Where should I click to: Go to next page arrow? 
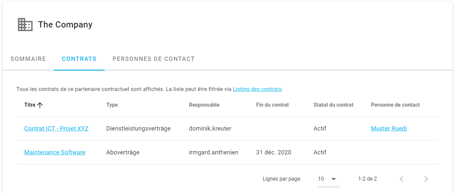click(426, 179)
